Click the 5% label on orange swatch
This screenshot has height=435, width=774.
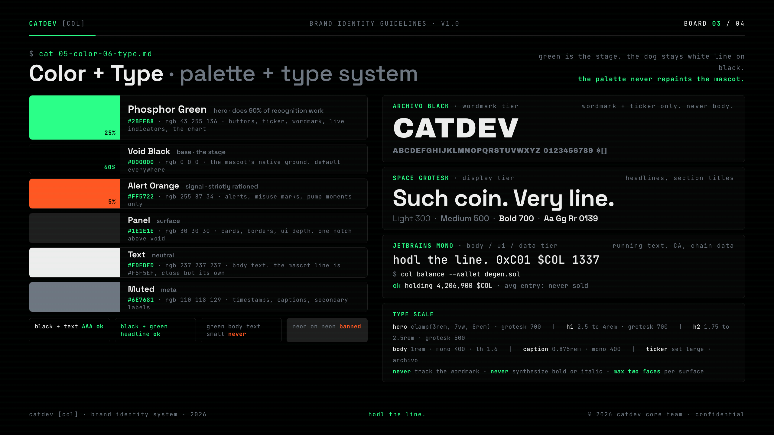[x=112, y=202]
